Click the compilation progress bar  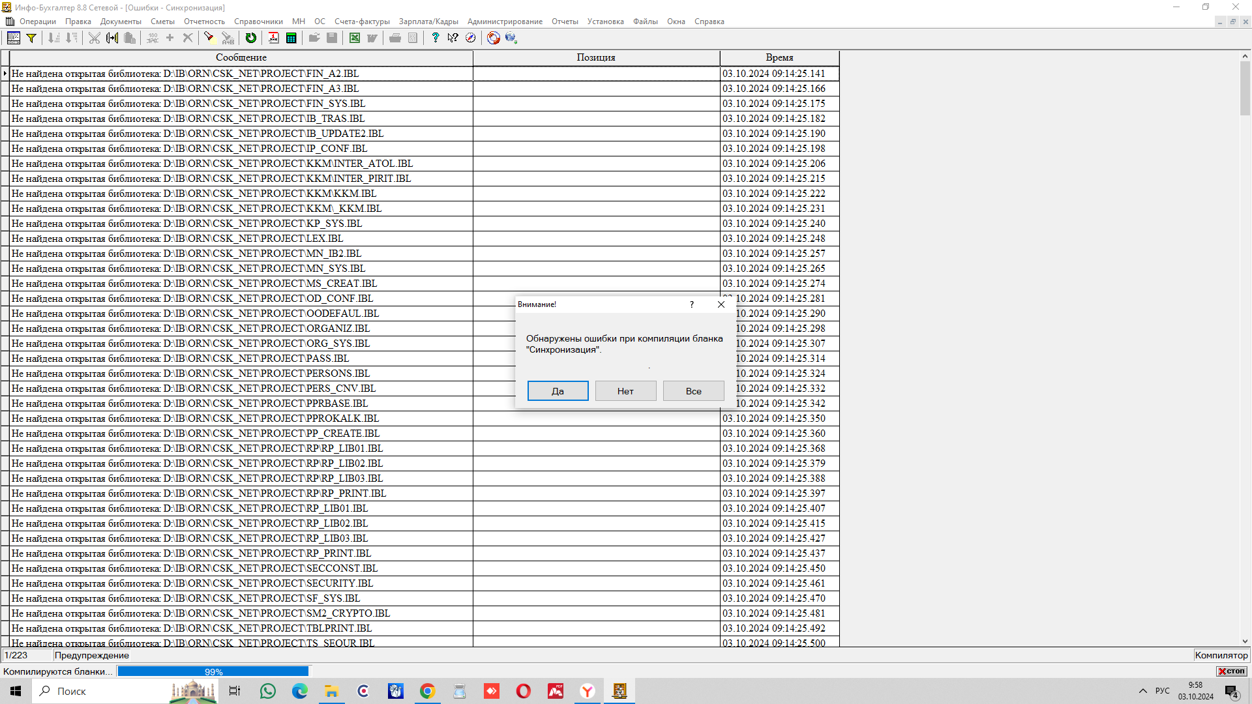click(213, 671)
